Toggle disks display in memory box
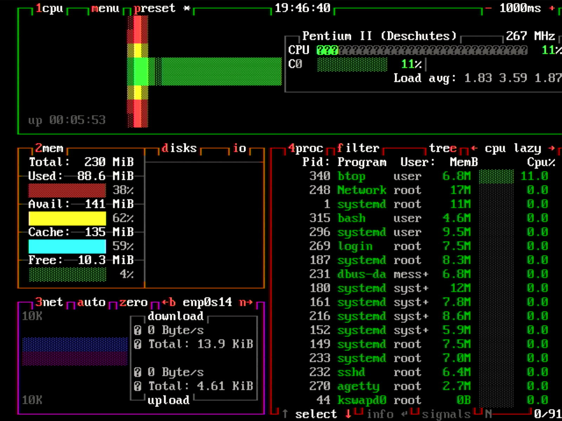562x421 pixels. pyautogui.click(x=179, y=148)
